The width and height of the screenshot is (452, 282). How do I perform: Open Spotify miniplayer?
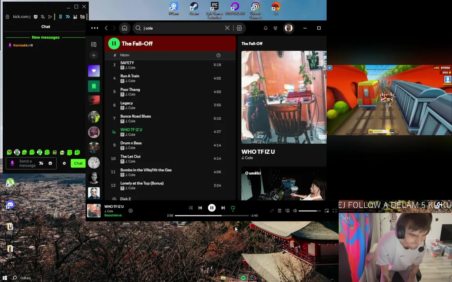pos(327,211)
